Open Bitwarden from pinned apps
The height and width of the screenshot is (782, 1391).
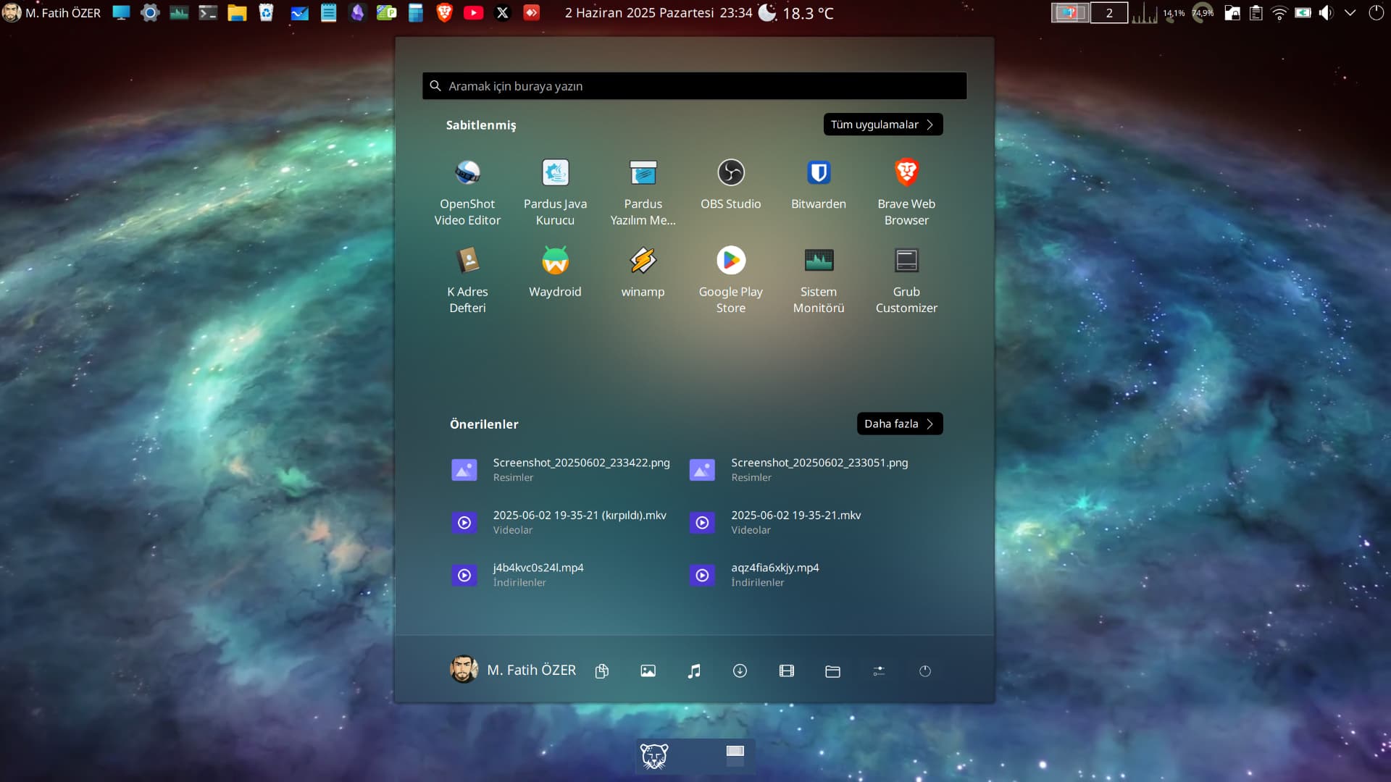(x=819, y=184)
